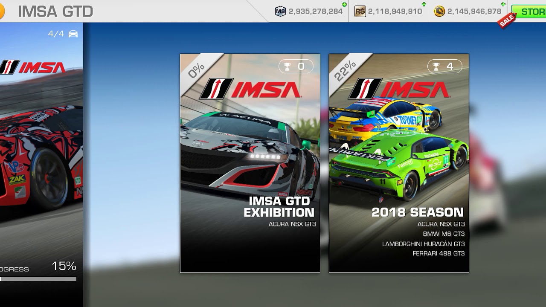This screenshot has height=307, width=546.
Task: Click the 22% ribbon on 2018 Season card
Action: click(345, 70)
